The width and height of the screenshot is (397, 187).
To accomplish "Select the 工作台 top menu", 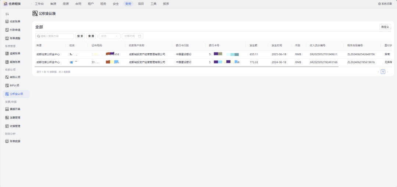I will point(39,4).
